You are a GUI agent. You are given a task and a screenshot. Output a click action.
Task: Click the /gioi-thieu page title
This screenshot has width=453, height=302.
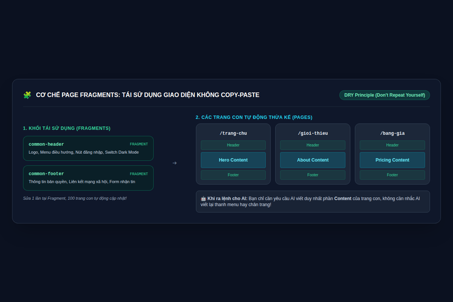312,133
